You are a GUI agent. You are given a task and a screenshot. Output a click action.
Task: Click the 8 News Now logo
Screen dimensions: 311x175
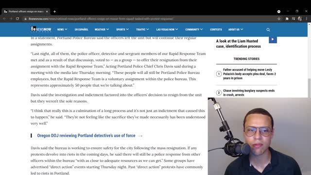(41, 29)
